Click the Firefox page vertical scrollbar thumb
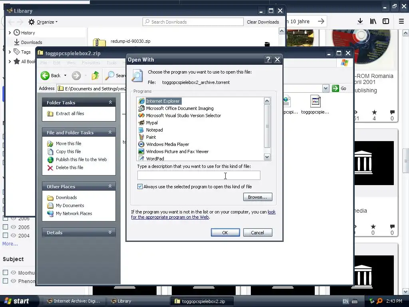The width and height of the screenshot is (409, 307). pyautogui.click(x=406, y=161)
